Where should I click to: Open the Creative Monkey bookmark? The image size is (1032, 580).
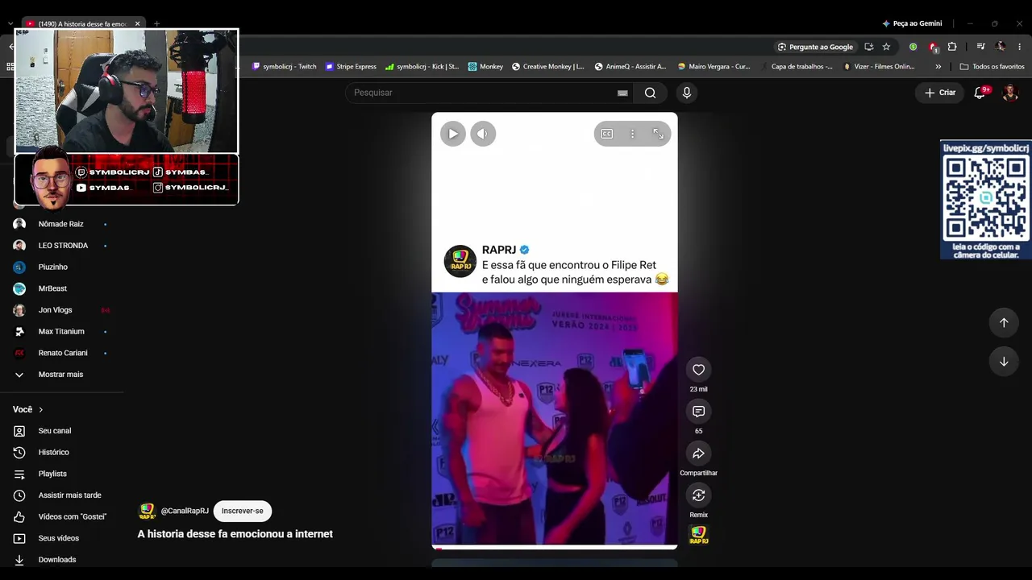point(547,67)
